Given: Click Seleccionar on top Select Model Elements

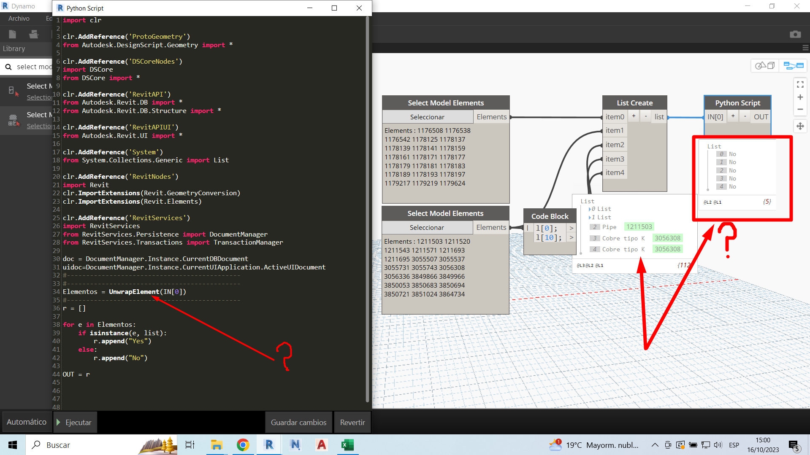Looking at the screenshot, I should [427, 117].
